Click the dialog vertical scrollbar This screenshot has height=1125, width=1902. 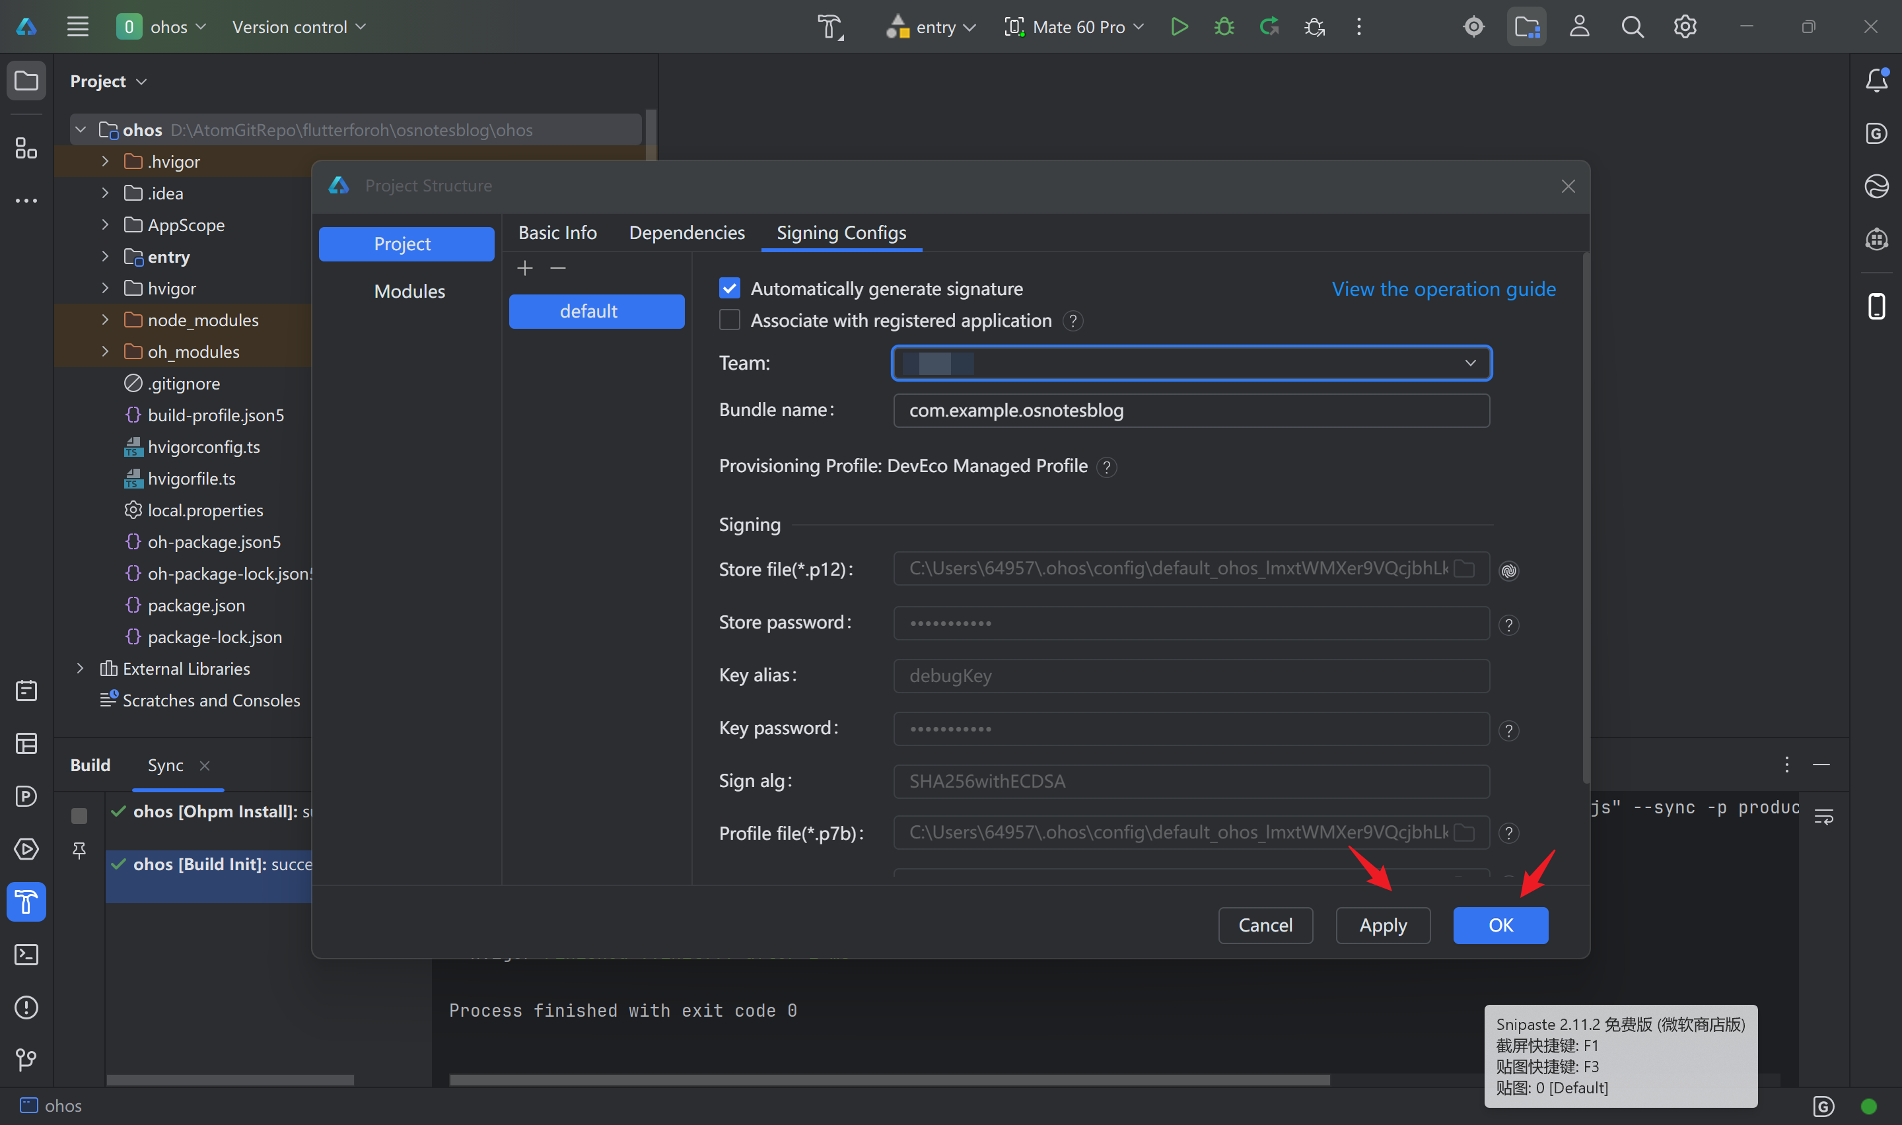[x=1586, y=518]
